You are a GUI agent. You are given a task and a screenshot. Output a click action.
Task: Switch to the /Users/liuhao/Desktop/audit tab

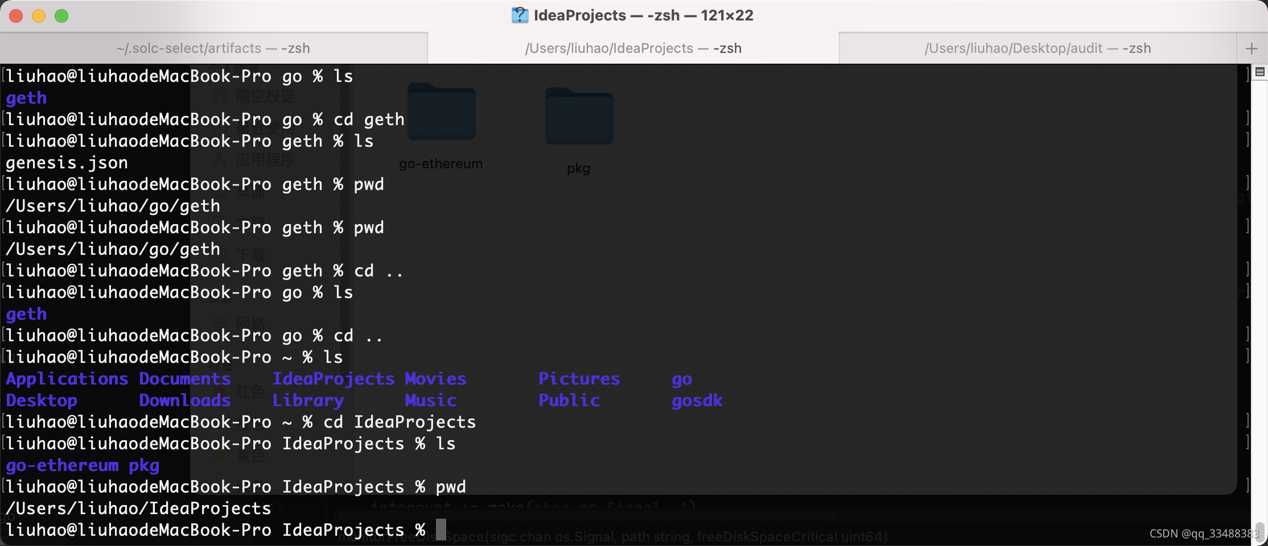coord(1038,48)
